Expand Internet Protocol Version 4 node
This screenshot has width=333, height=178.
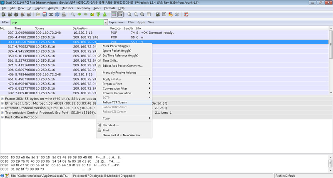click(x=2, y=108)
